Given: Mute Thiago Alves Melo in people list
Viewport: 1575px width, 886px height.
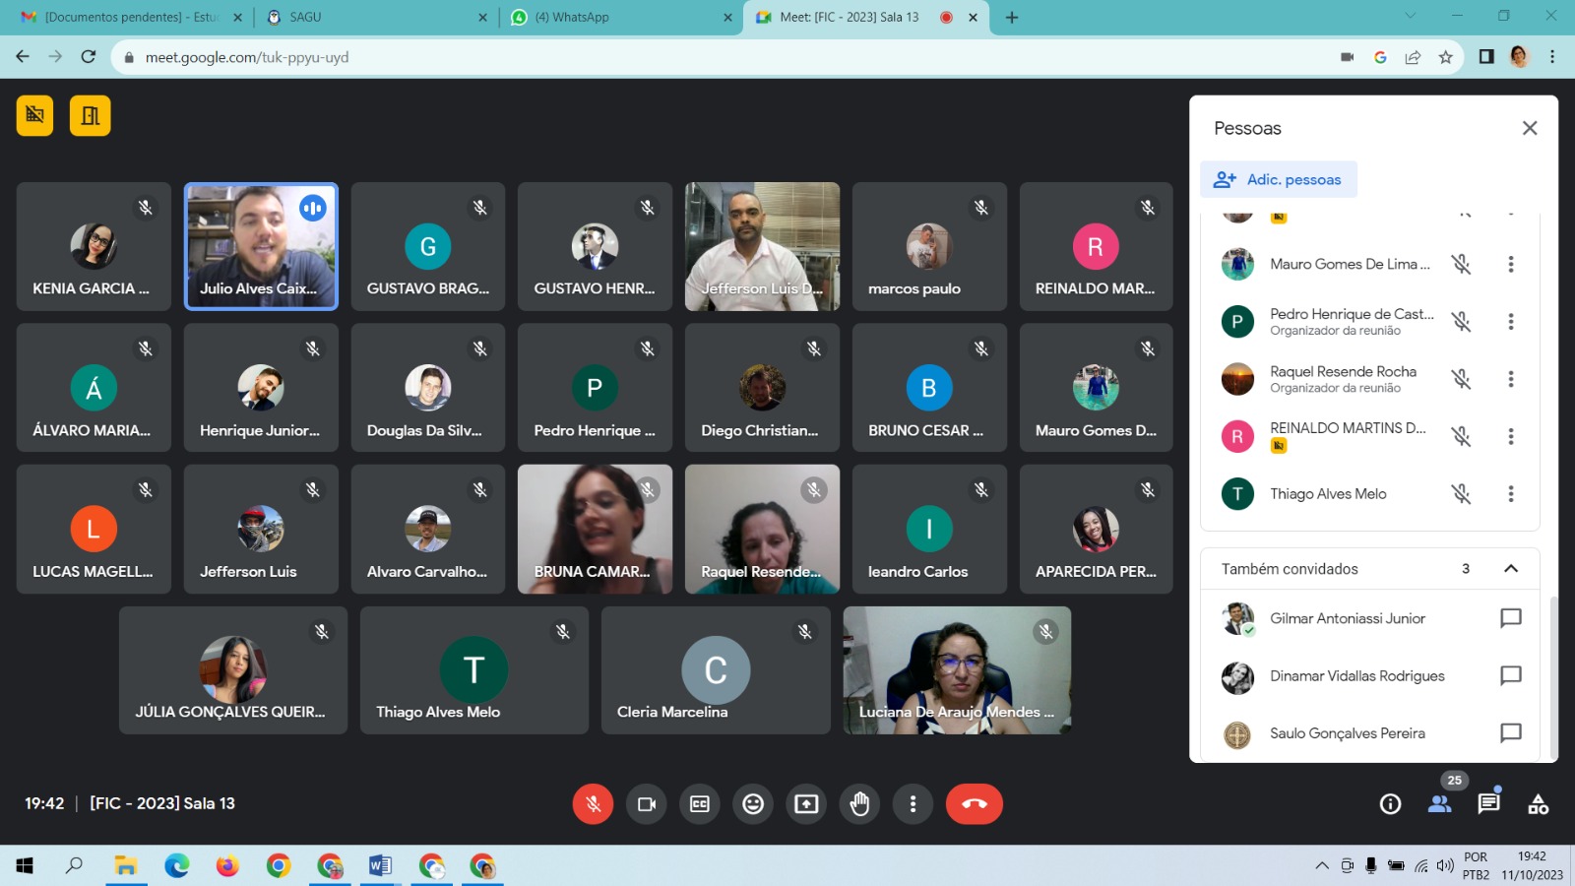Looking at the screenshot, I should coord(1462,494).
